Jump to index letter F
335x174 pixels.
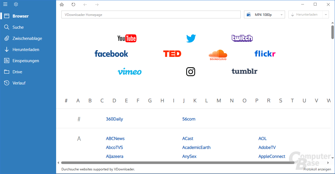(138, 101)
